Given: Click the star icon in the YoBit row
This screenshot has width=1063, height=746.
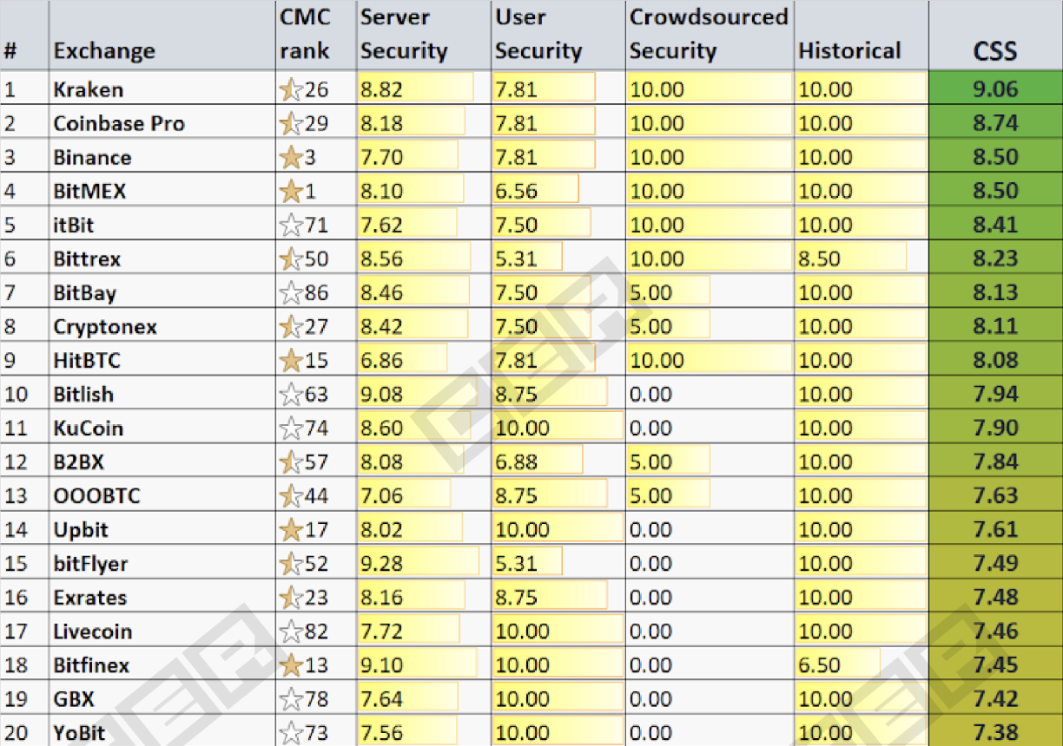Looking at the screenshot, I should 289,733.
